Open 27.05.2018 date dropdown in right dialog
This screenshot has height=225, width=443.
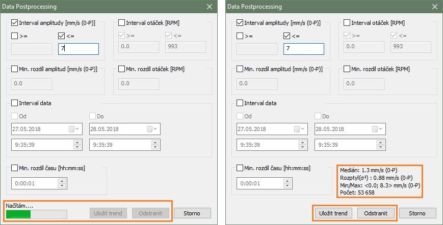(x=300, y=129)
